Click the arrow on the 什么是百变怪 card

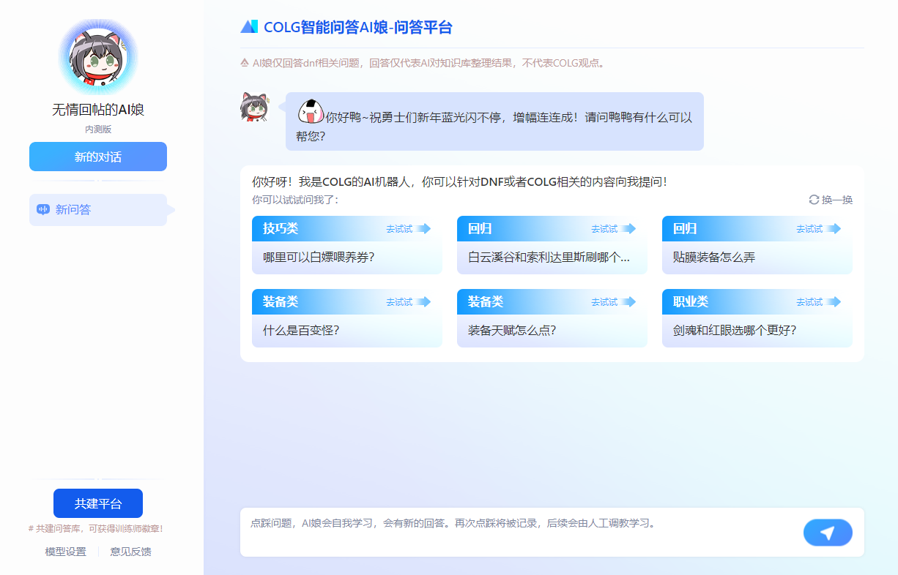pos(423,302)
